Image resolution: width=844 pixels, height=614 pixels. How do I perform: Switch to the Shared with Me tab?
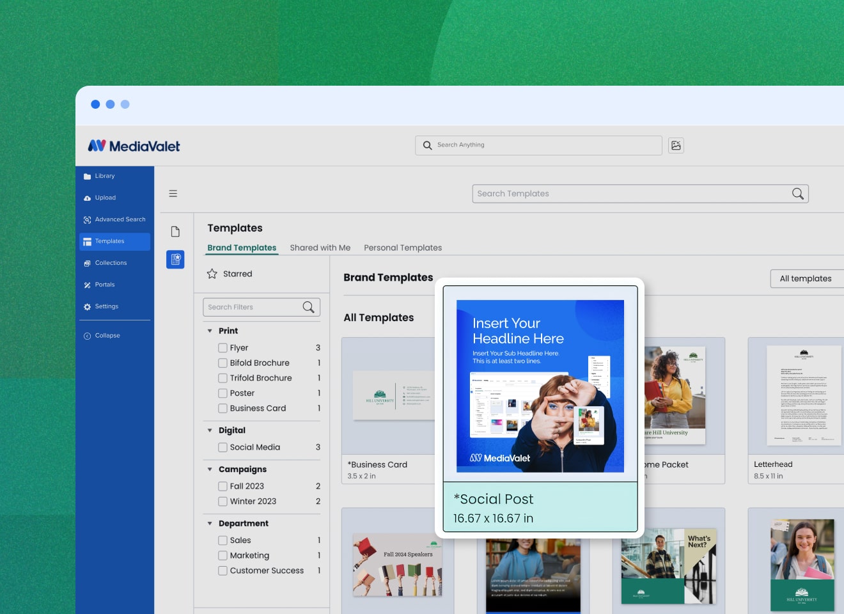(x=320, y=248)
